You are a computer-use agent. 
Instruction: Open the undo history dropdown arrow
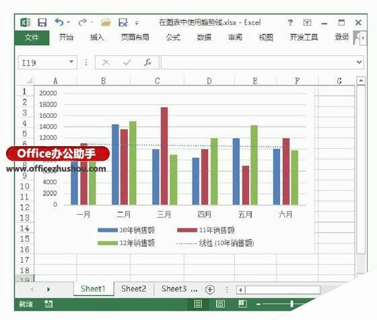click(69, 22)
